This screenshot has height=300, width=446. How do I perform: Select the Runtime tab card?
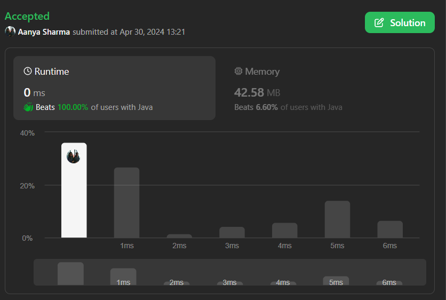[114, 88]
